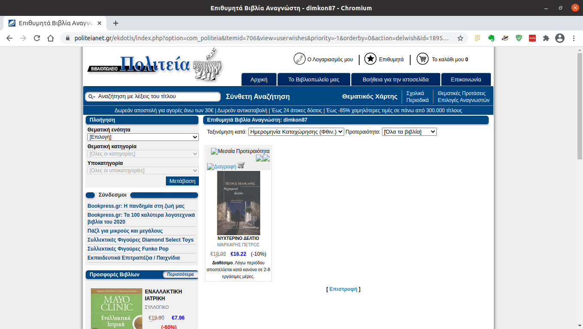Viewport: 583px width, 329px height.
Task: Open Επιλογές Αναγνωστών link
Action: (x=463, y=100)
